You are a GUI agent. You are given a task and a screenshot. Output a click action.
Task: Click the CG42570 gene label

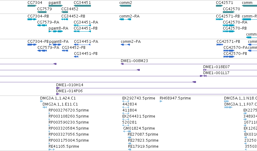[x=231, y=9]
